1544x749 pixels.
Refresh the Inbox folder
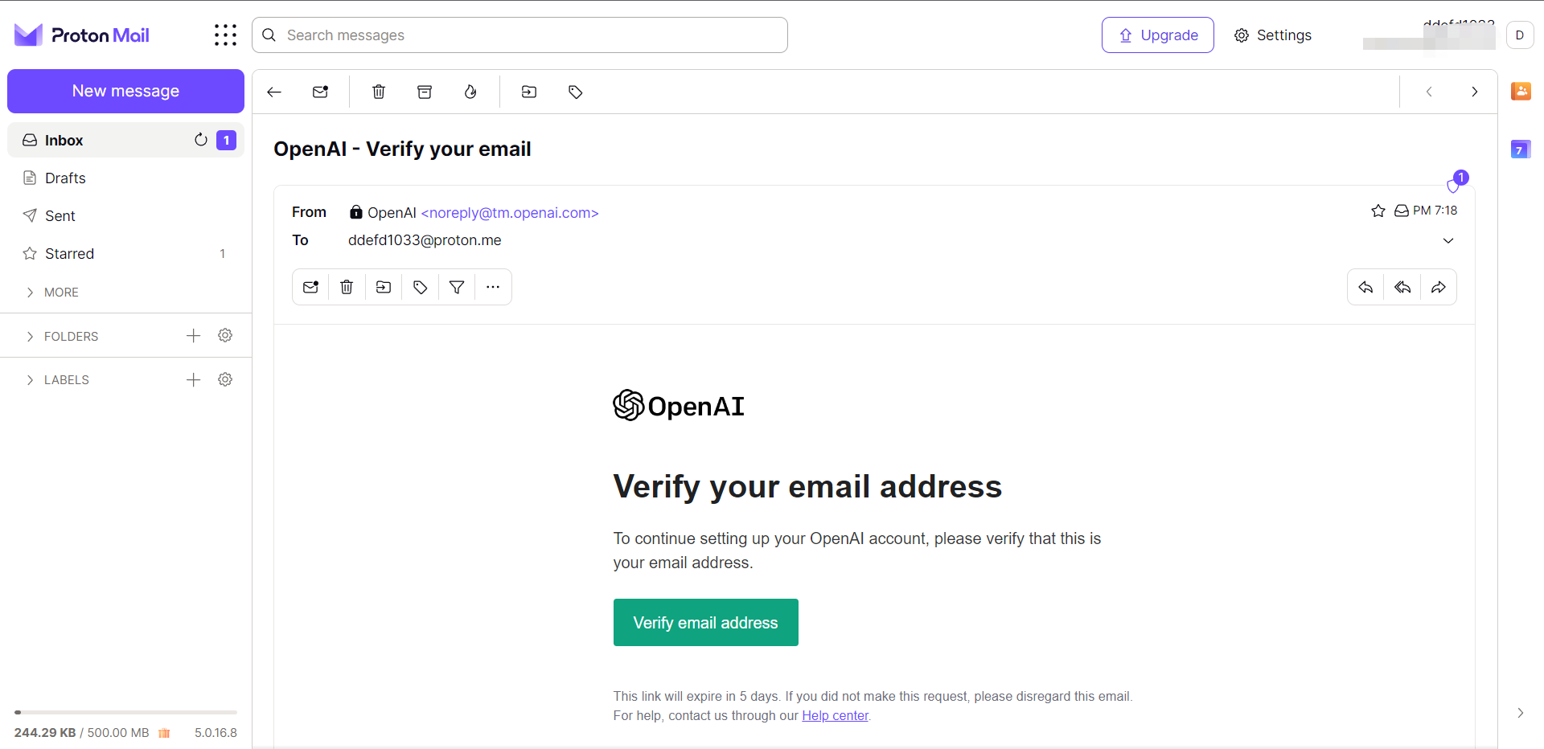[201, 140]
